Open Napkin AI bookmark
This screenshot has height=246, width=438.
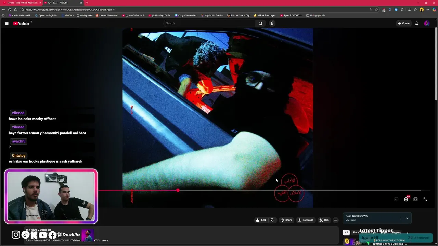[x=213, y=15]
